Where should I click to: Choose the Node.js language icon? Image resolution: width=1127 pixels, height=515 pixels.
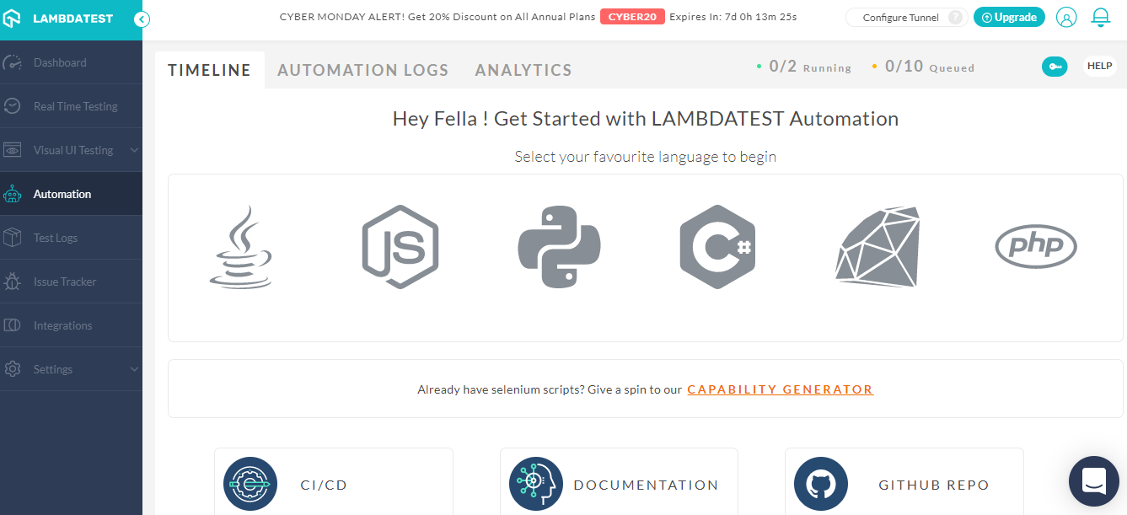coord(400,247)
